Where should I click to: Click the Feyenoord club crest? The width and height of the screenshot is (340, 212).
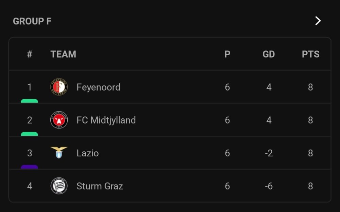tap(59, 87)
